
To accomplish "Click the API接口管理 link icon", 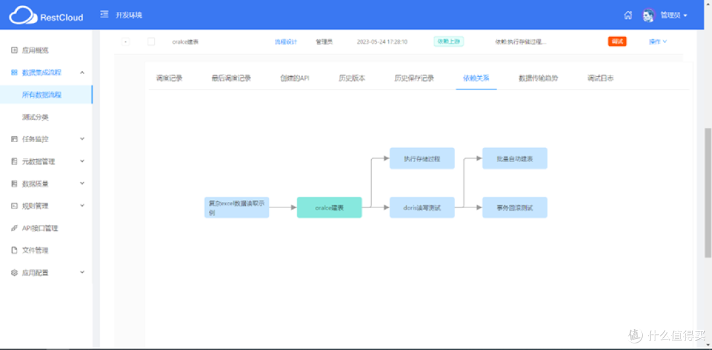I will coord(14,228).
